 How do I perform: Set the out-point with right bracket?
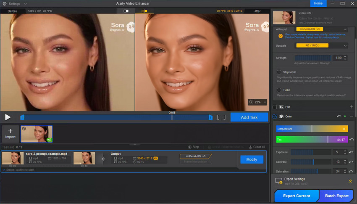click(x=225, y=117)
